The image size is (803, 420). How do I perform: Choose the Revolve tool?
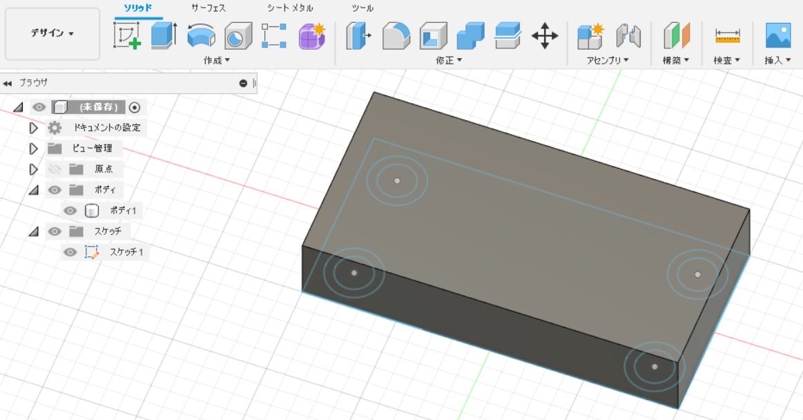[x=201, y=37]
